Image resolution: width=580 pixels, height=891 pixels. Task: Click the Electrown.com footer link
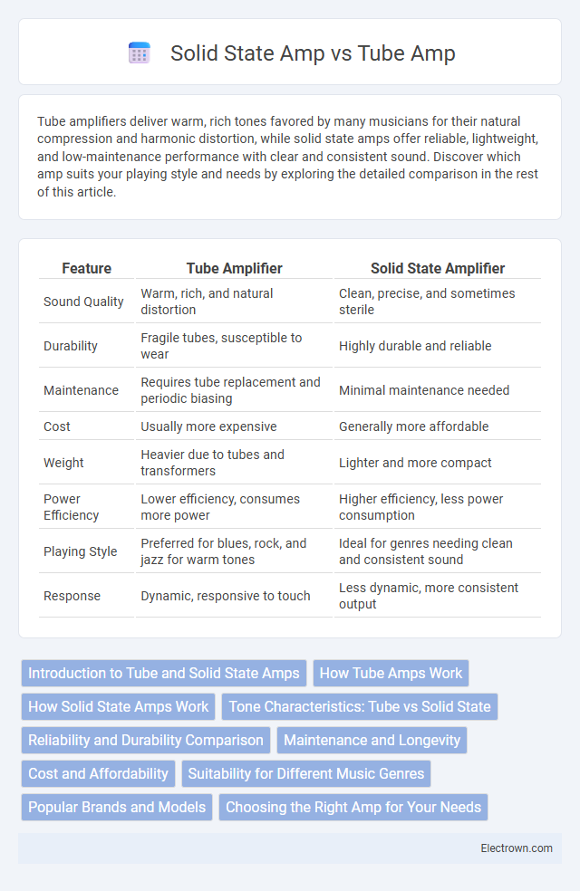tap(517, 848)
